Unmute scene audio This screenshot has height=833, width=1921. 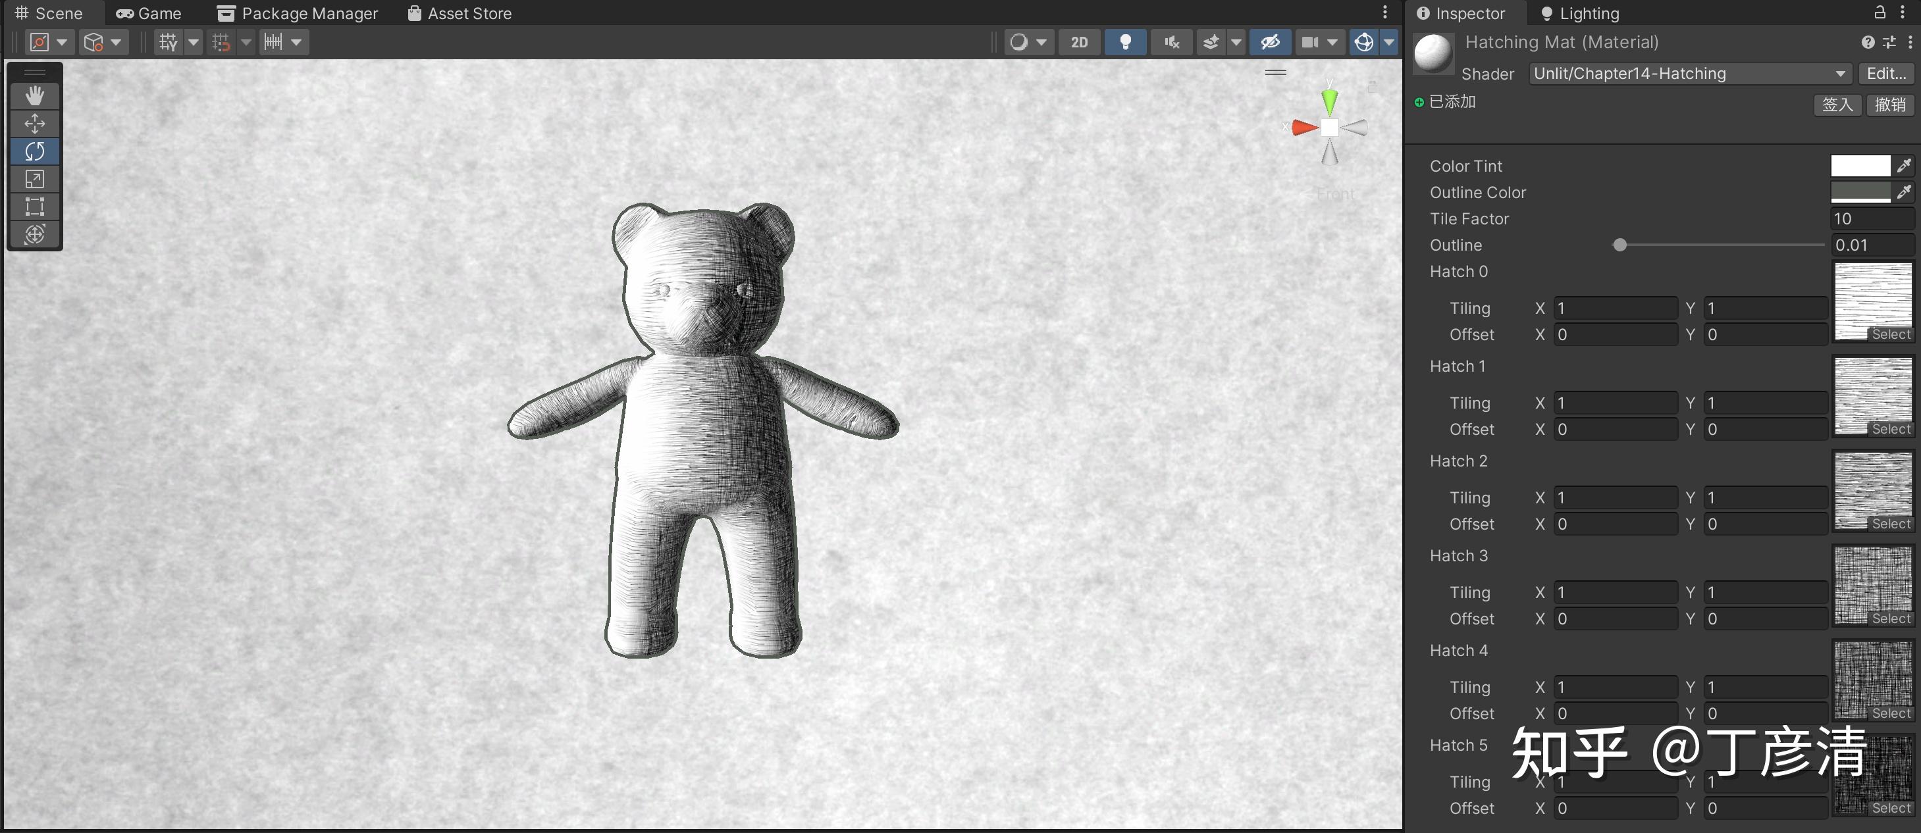1171,41
